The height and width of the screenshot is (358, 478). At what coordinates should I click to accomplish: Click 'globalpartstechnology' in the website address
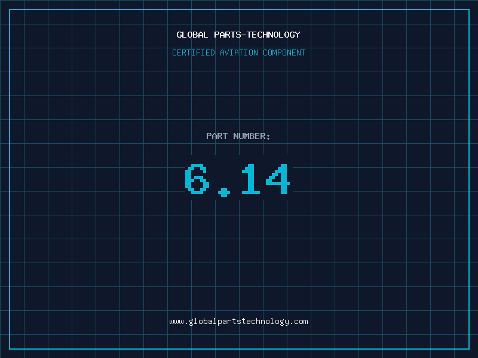tap(238, 321)
